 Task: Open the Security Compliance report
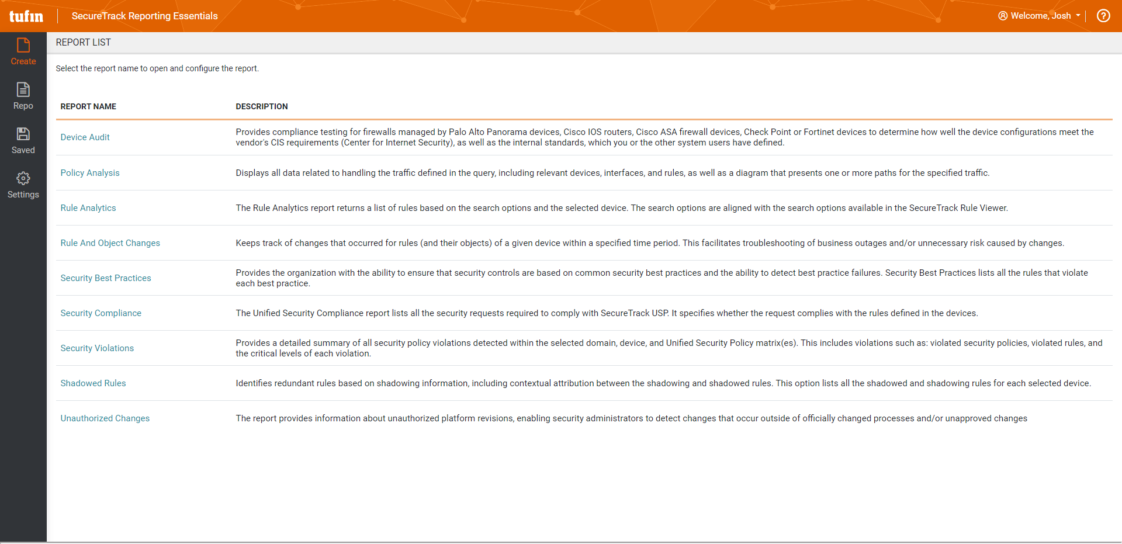(x=101, y=313)
